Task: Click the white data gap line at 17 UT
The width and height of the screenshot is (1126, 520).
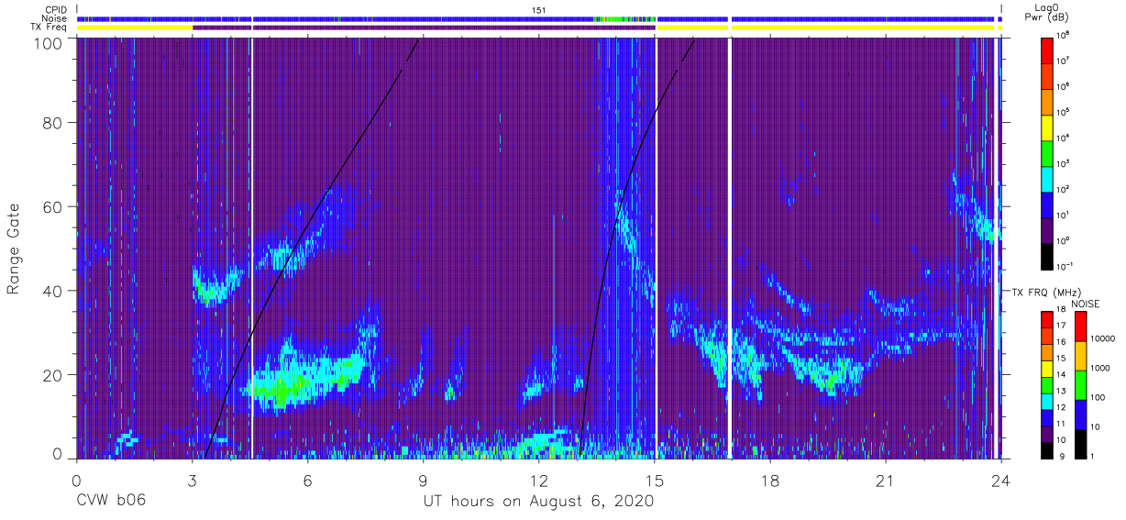Action: [x=730, y=248]
